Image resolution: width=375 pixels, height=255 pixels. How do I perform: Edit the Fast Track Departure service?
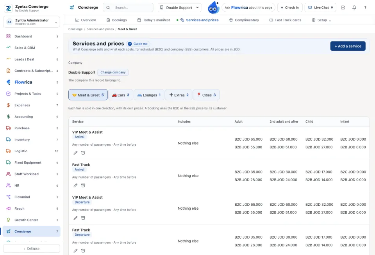pyautogui.click(x=75, y=251)
